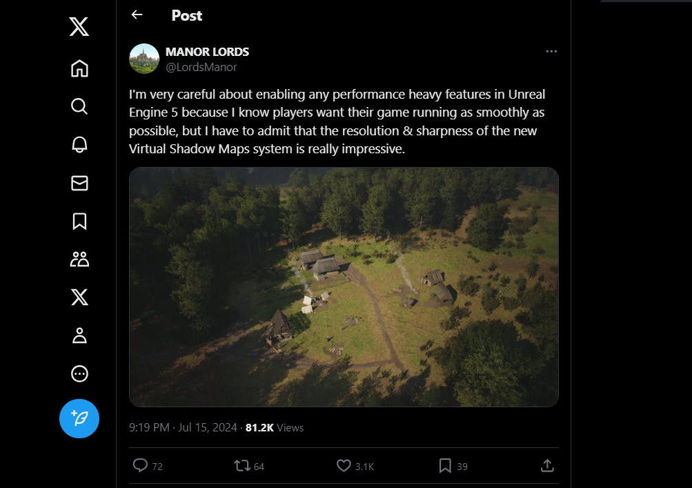Open the Messages inbox
692x488 pixels.
click(79, 183)
